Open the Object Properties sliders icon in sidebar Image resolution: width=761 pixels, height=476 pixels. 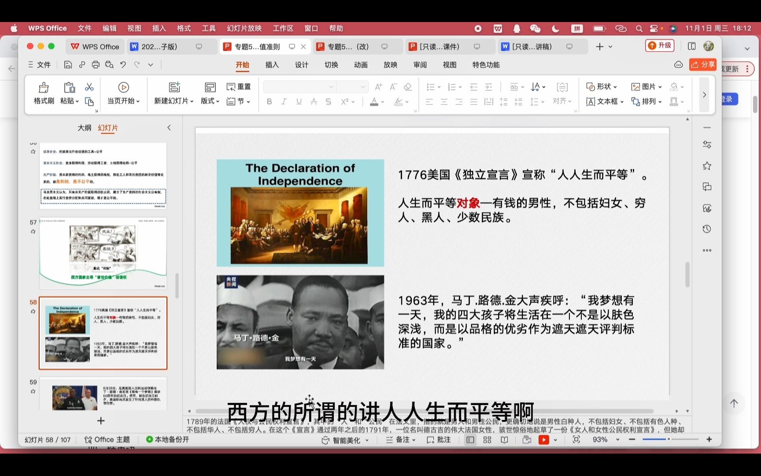coord(707,145)
